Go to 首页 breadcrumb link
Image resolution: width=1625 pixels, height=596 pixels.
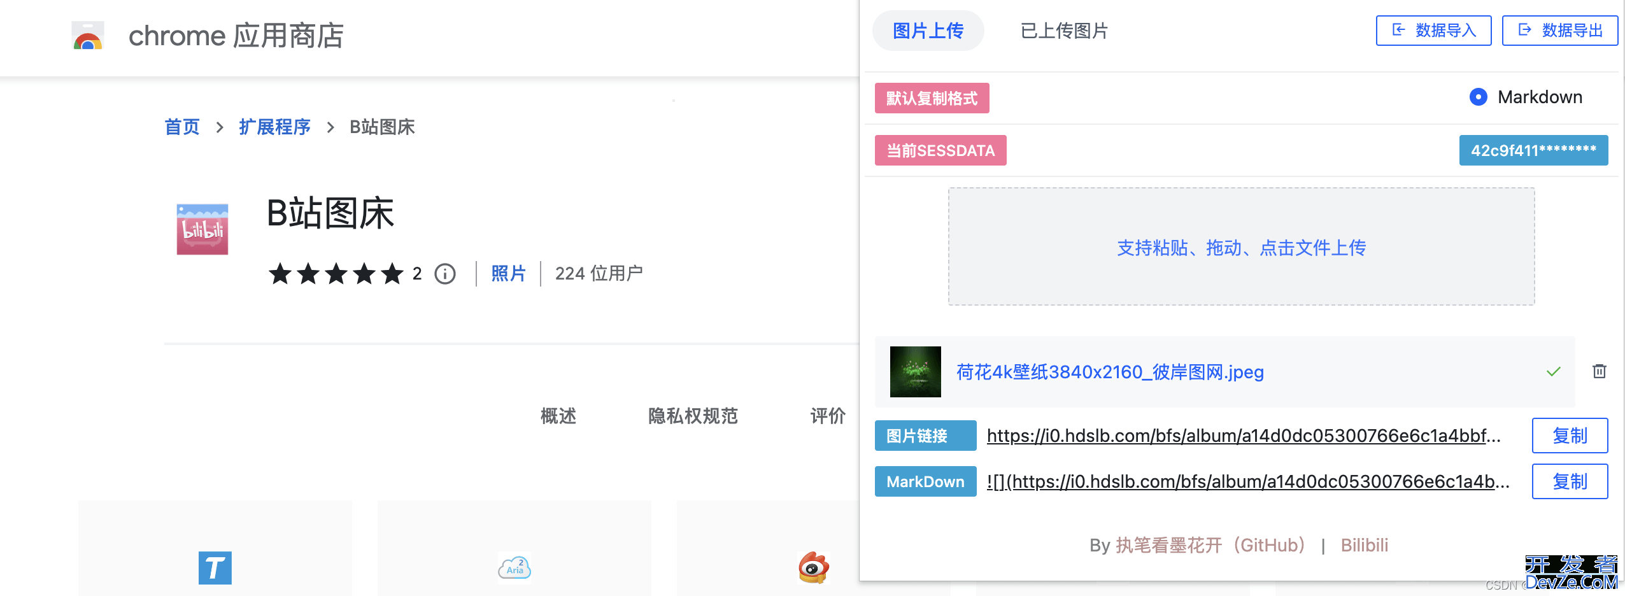point(182,127)
